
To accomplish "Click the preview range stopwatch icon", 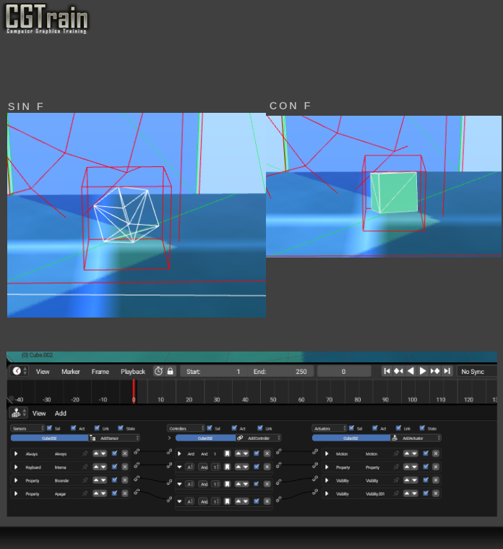I will pyautogui.click(x=158, y=371).
